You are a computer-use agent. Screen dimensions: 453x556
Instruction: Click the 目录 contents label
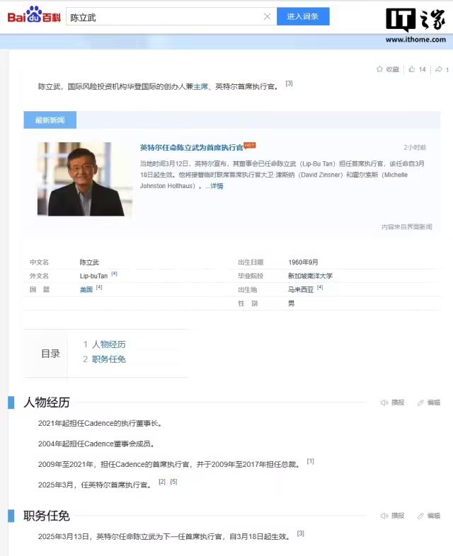tap(50, 354)
